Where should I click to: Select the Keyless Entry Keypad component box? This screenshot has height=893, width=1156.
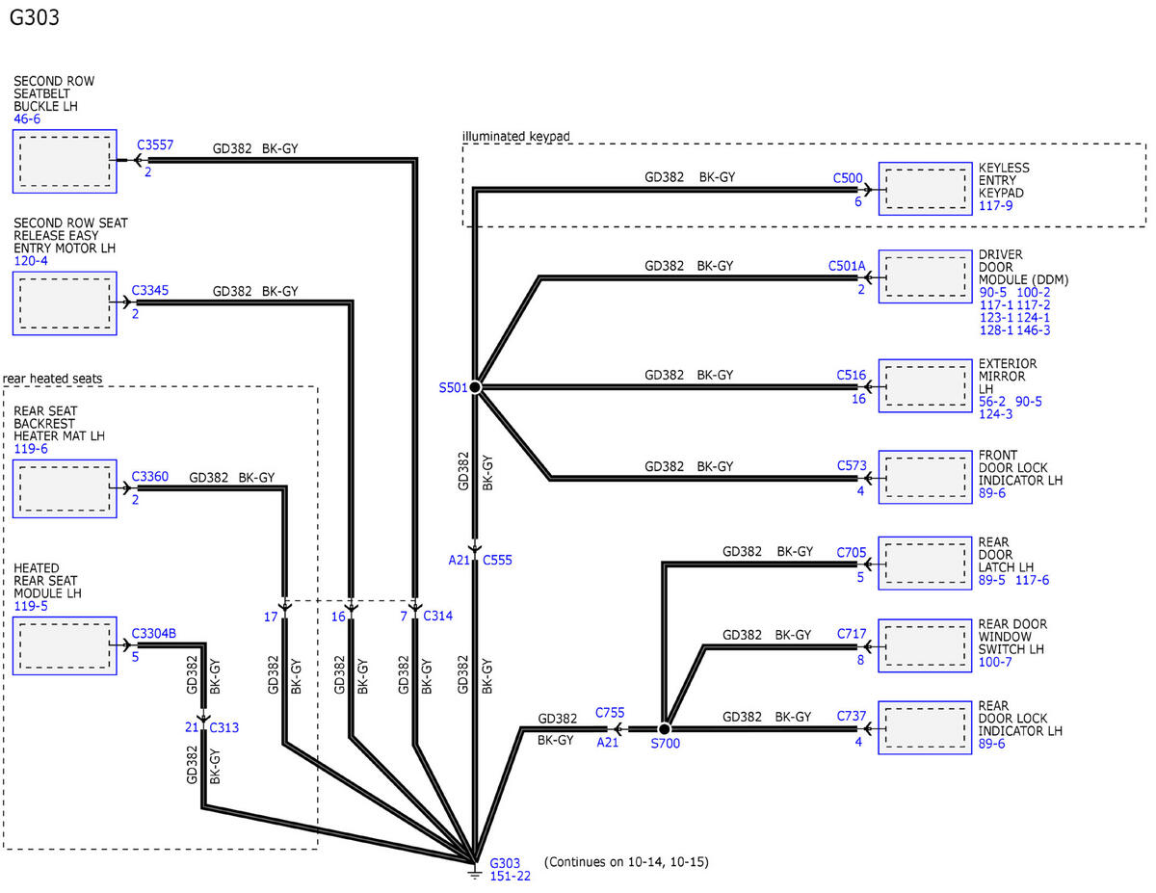(x=925, y=186)
